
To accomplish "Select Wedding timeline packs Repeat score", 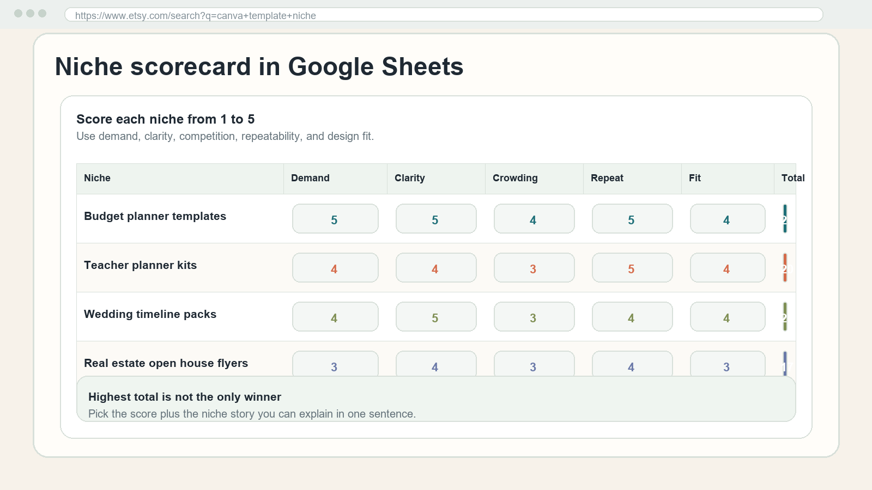I will (632, 317).
